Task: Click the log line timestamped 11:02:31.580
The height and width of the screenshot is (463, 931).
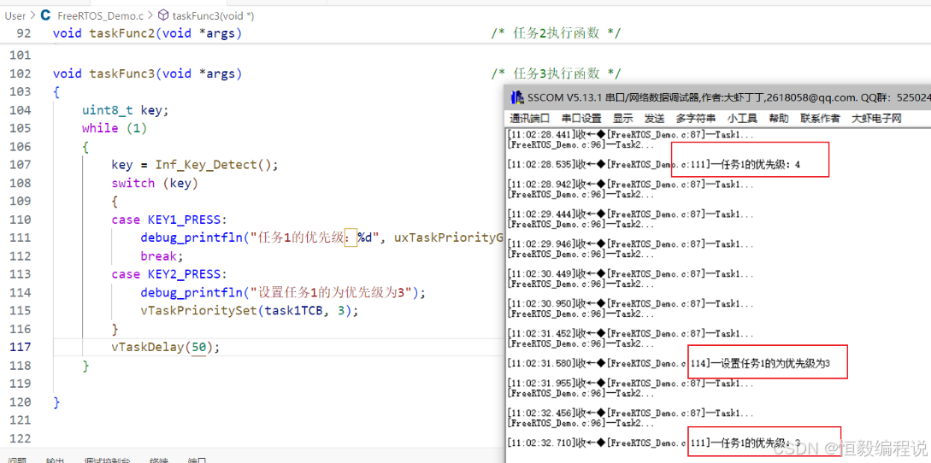Action: pyautogui.click(x=669, y=363)
